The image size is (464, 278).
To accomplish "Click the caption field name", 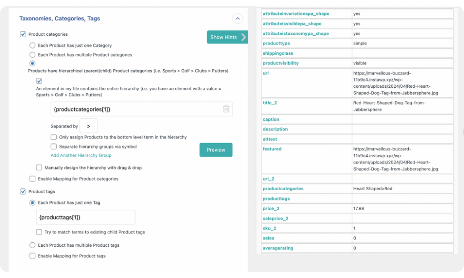I will tap(271, 119).
